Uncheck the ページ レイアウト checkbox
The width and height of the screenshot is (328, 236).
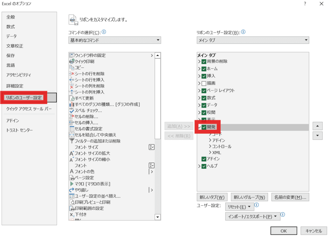204,91
